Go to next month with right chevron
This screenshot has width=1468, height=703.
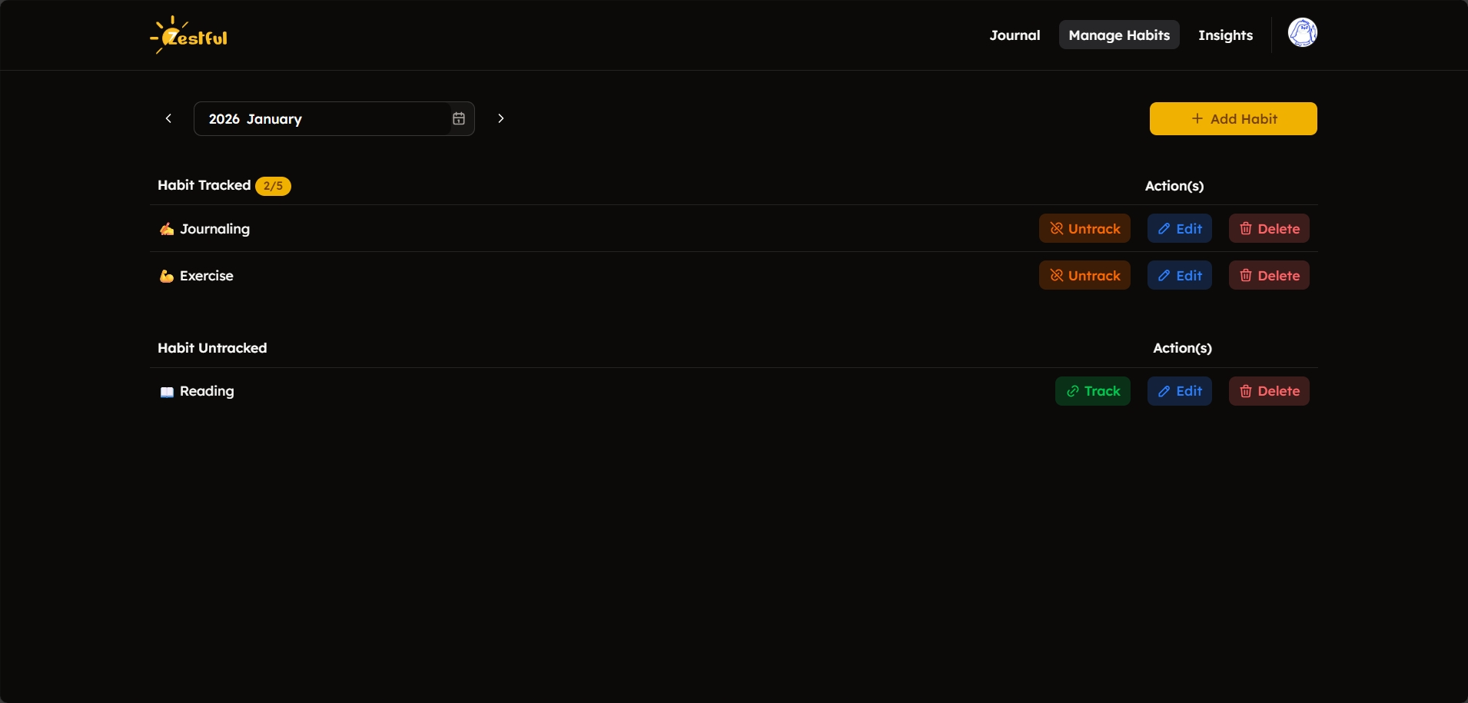pos(500,118)
